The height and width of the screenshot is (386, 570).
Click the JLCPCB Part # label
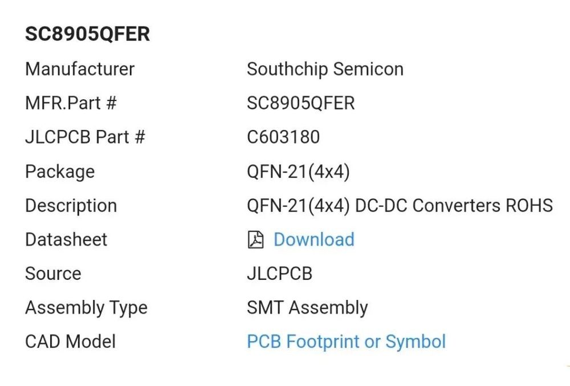85,137
